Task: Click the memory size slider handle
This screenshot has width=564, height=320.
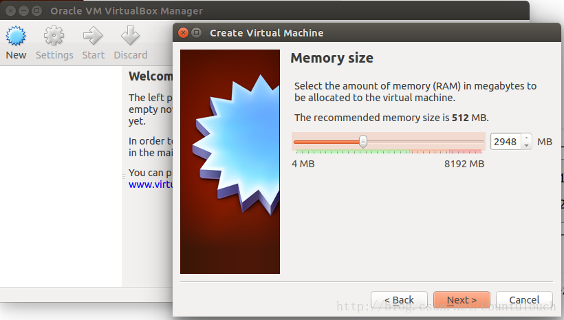Action: coord(363,142)
